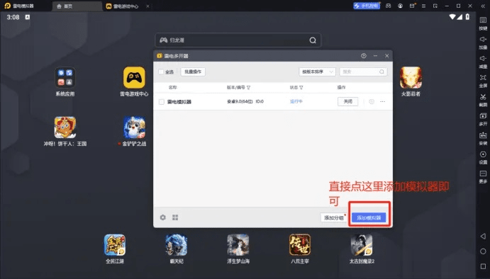Open the hamburger menu in title bar

pyautogui.click(x=423, y=6)
